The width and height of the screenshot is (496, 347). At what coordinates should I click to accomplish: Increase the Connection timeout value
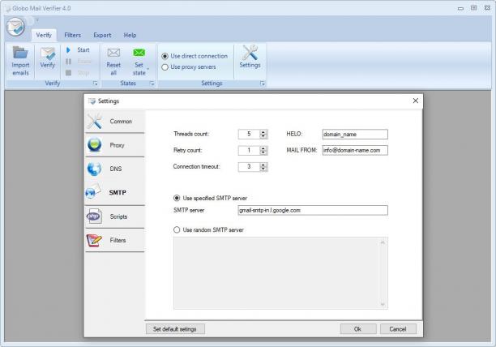(263, 165)
